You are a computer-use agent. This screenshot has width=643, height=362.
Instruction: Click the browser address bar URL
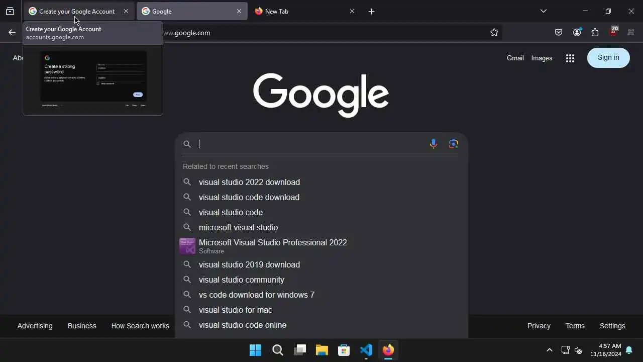187,33
